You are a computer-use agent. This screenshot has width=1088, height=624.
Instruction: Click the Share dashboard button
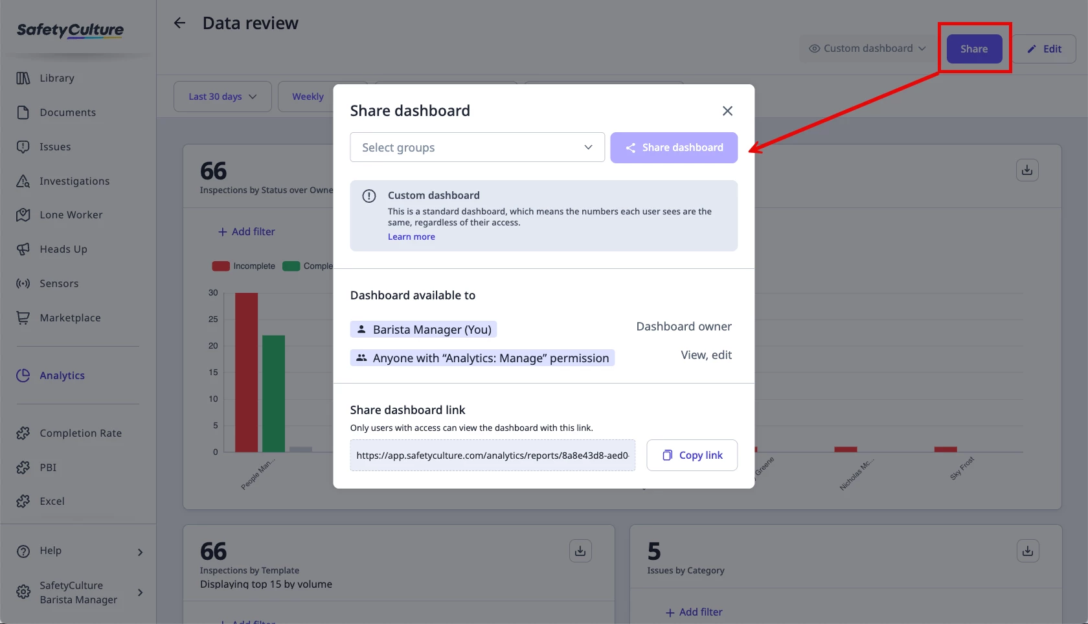pyautogui.click(x=674, y=148)
